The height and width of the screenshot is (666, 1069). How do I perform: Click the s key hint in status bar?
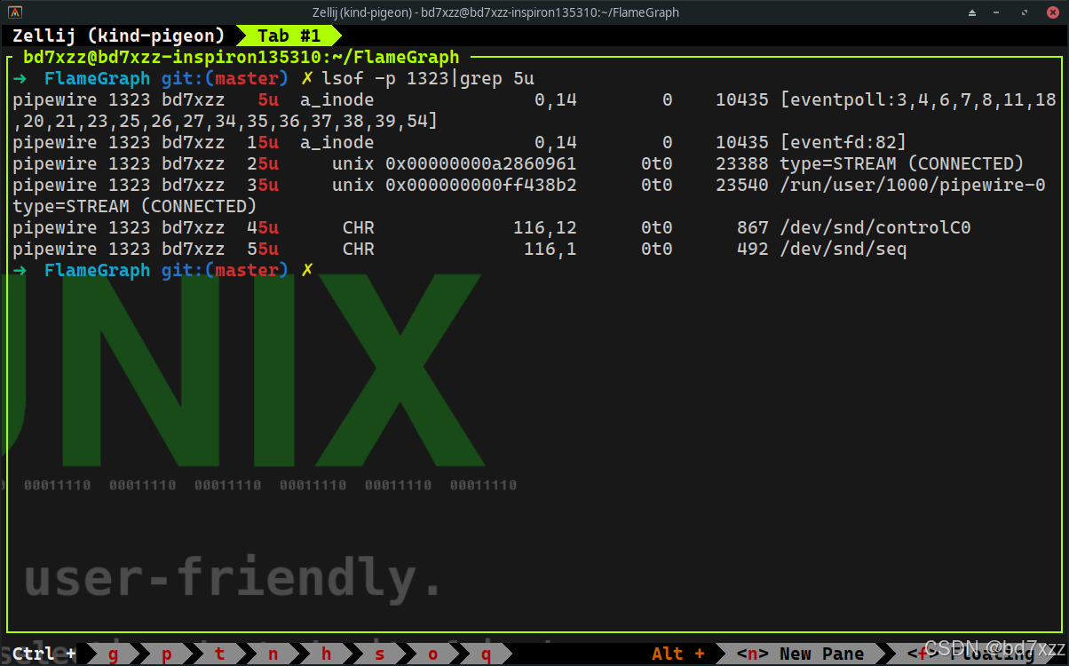tap(379, 654)
